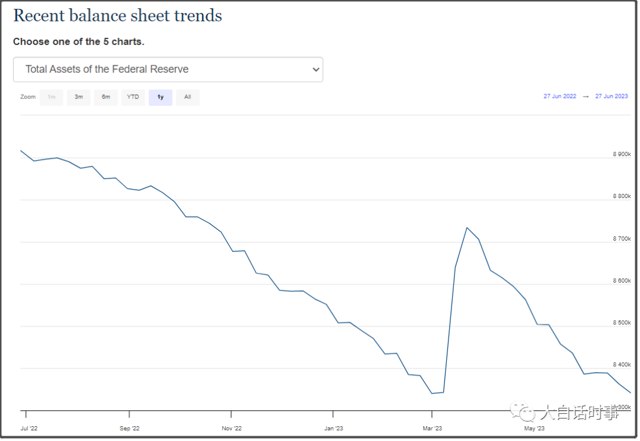Select the 1y zoom button
Image resolution: width=640 pixels, height=441 pixels.
[161, 97]
